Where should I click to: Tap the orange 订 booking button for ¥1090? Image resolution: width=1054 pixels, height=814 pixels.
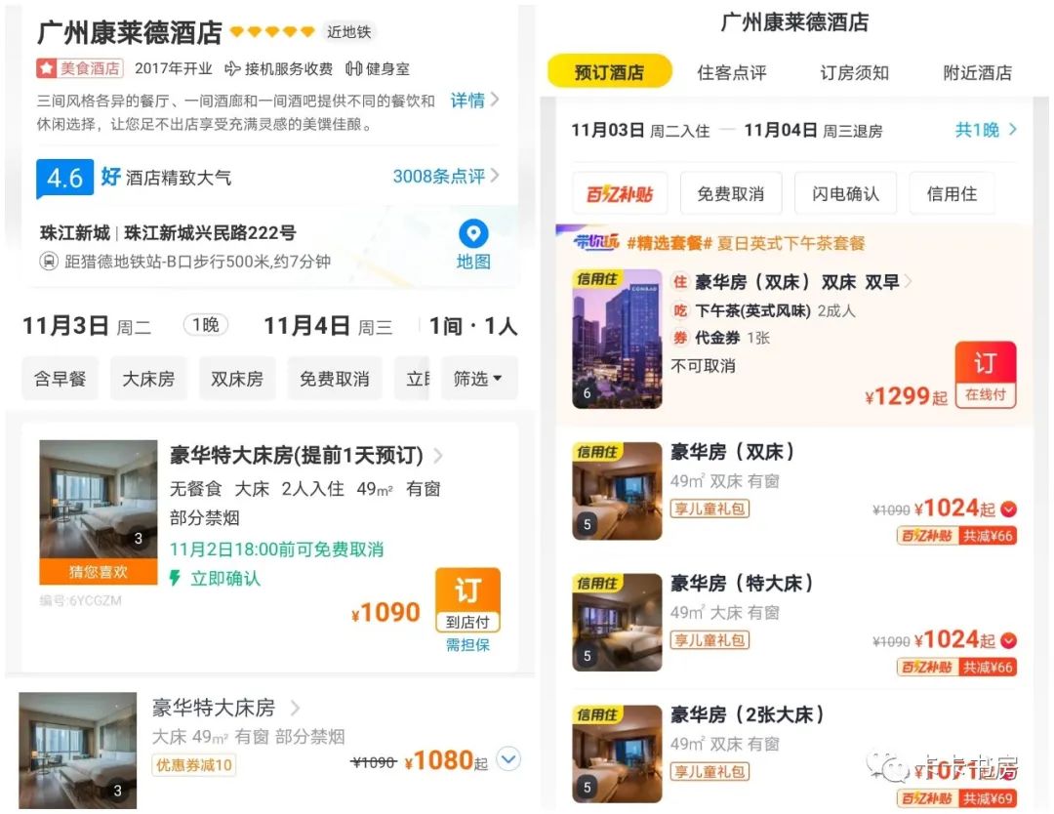pos(467,600)
